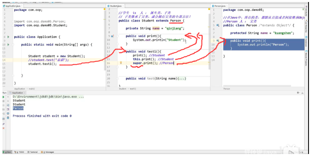Click run gutter arrow beside main method

[x=8, y=45]
